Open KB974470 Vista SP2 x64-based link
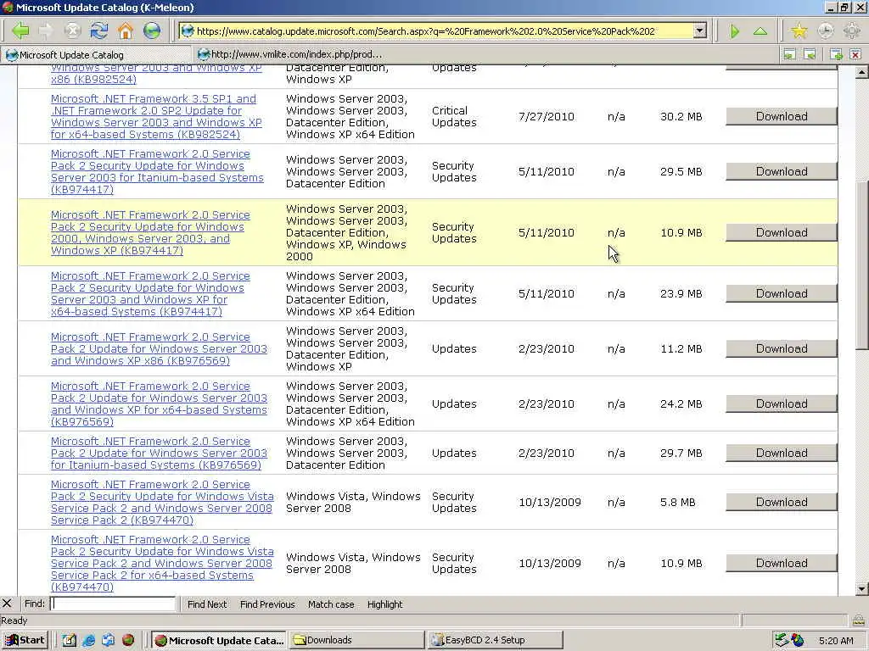The image size is (869, 651). 162,563
